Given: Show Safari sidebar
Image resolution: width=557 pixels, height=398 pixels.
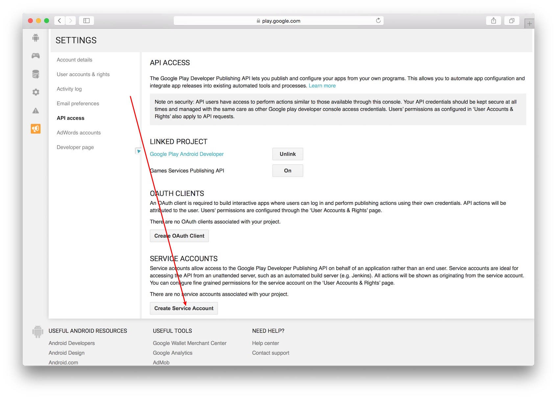Looking at the screenshot, I should pos(86,21).
